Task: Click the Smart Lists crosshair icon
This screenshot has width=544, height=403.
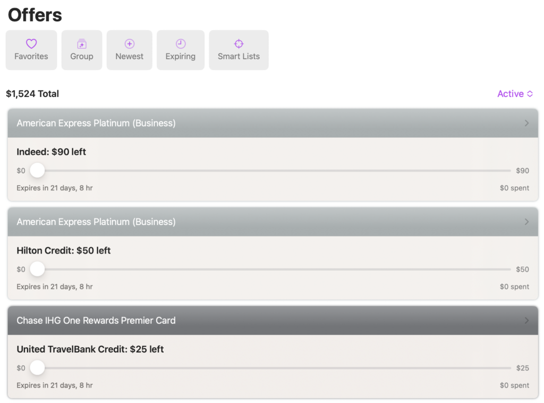Action: click(239, 44)
